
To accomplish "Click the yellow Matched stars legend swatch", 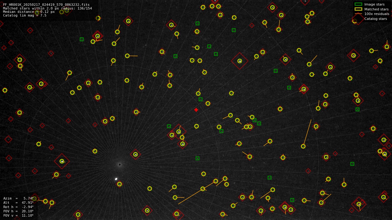I will click(358, 9).
